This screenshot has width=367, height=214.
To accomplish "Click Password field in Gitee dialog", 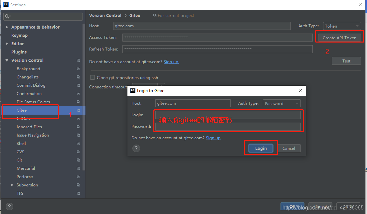I will 228,127.
